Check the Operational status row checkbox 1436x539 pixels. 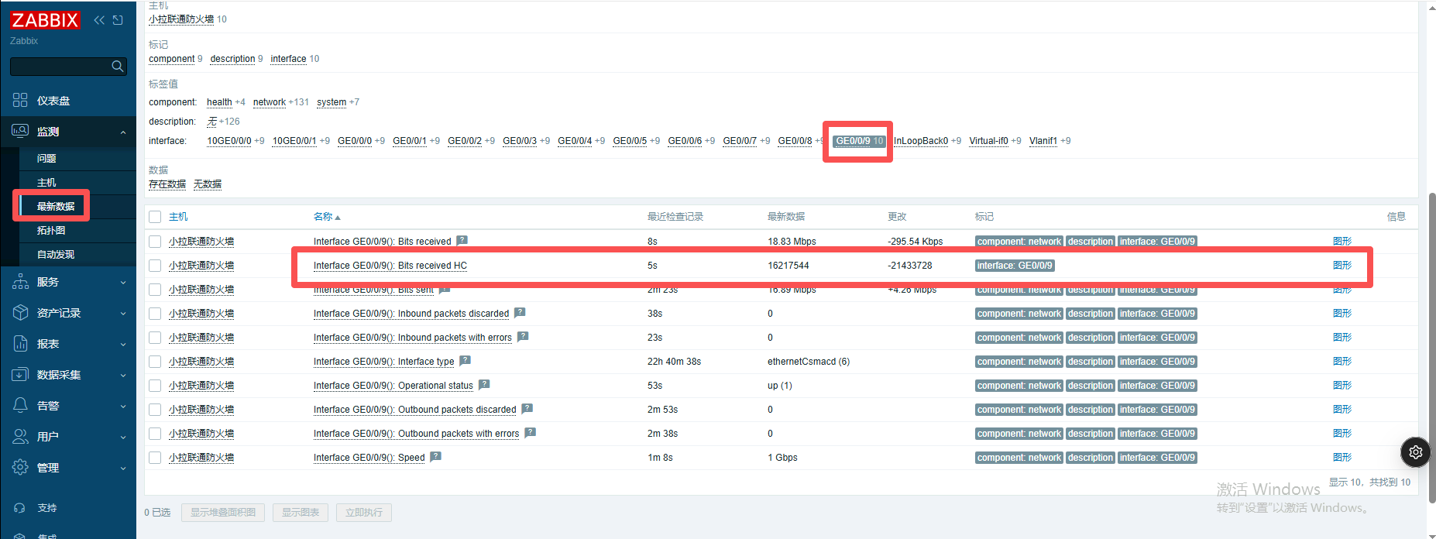(155, 386)
